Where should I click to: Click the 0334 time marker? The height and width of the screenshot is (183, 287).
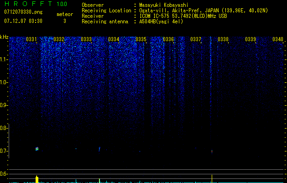click(x=114, y=39)
